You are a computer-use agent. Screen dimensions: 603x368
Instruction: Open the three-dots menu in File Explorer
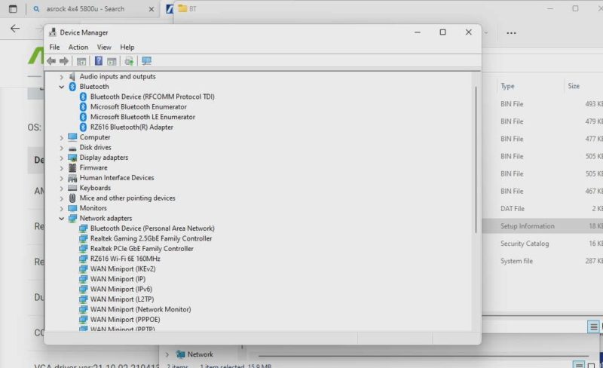[x=511, y=33]
